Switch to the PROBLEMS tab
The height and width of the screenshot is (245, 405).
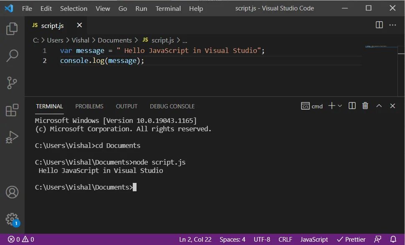pyautogui.click(x=89, y=106)
